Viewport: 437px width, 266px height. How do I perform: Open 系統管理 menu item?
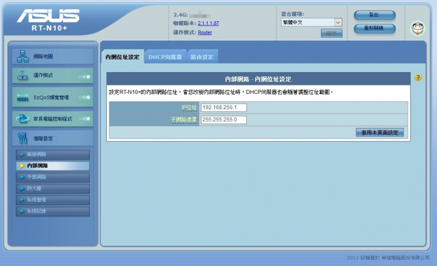click(53, 200)
